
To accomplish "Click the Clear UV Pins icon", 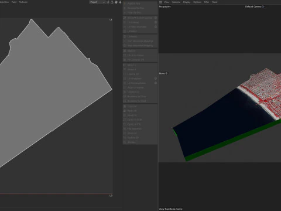I will [x=125, y=12].
